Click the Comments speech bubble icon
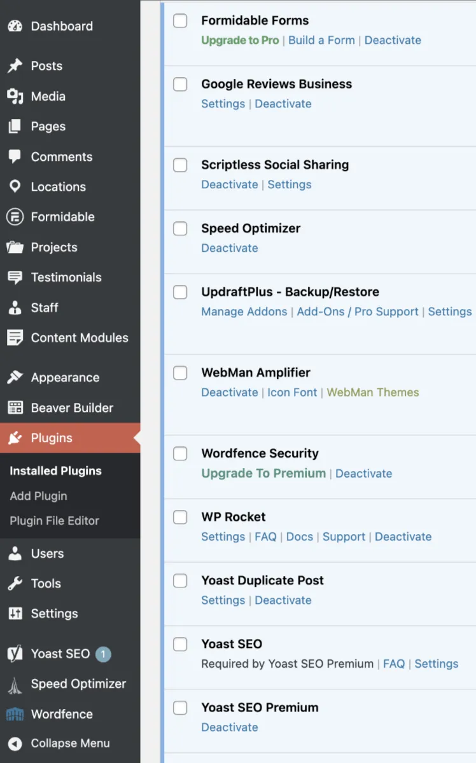This screenshot has width=476, height=763. coord(15,157)
